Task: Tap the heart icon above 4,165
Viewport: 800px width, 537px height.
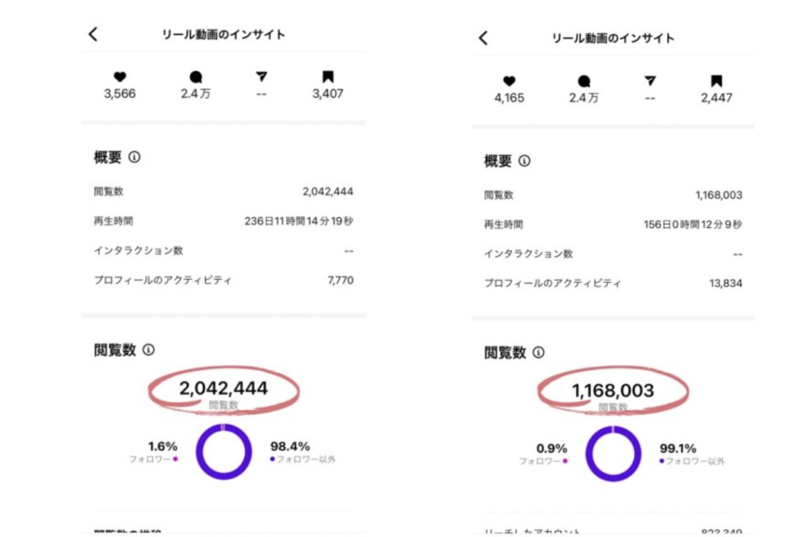Action: coord(510,81)
